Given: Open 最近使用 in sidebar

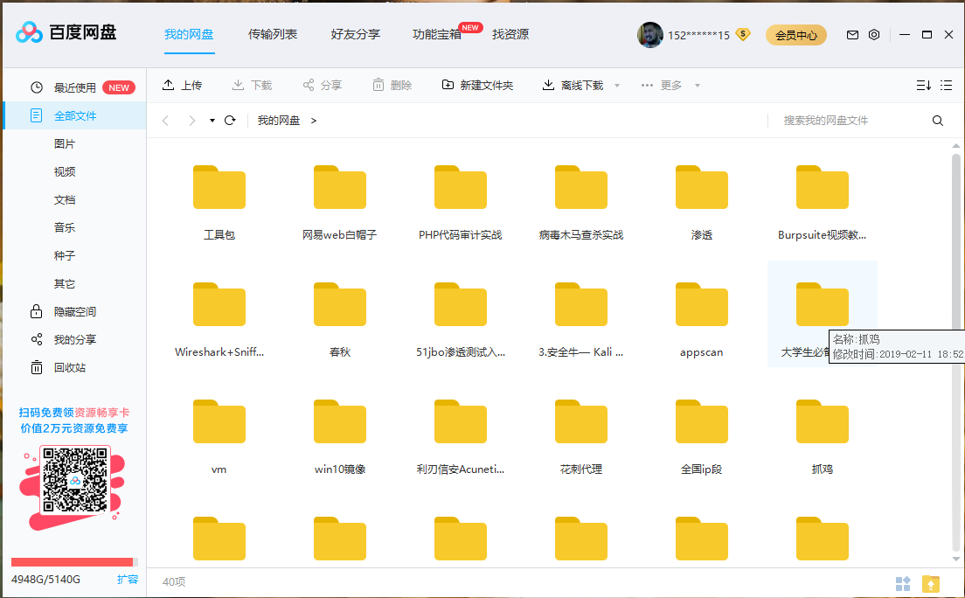Looking at the screenshot, I should pos(74,87).
